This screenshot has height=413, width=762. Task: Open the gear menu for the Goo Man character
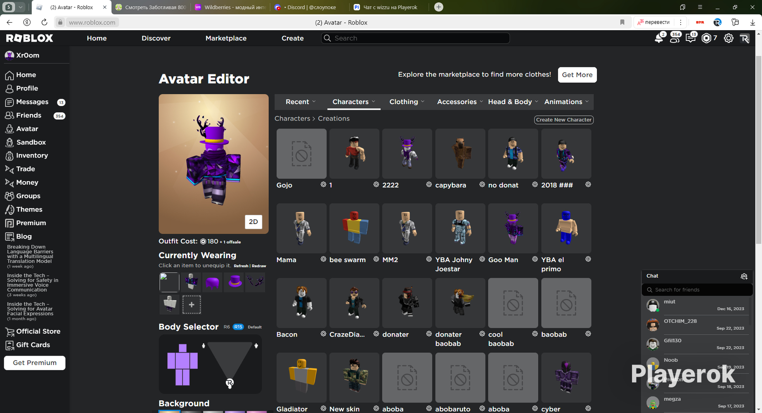click(535, 259)
